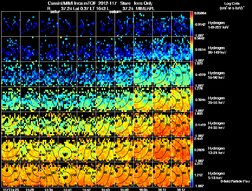The width and height of the screenshot is (252, 191).
Task: Click the 'Hydrogen 55-90 keV' row label
Action: (216, 75)
